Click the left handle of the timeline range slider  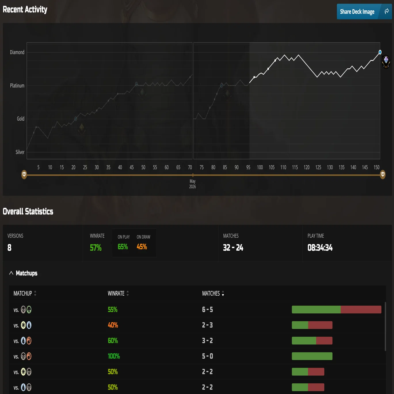(24, 174)
